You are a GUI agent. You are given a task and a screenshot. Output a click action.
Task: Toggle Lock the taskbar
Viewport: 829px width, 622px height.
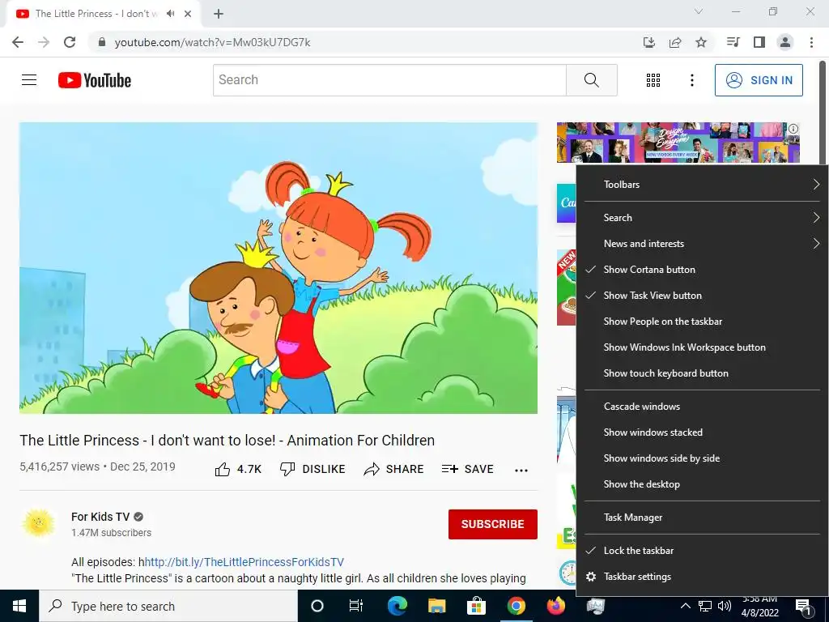702,551
